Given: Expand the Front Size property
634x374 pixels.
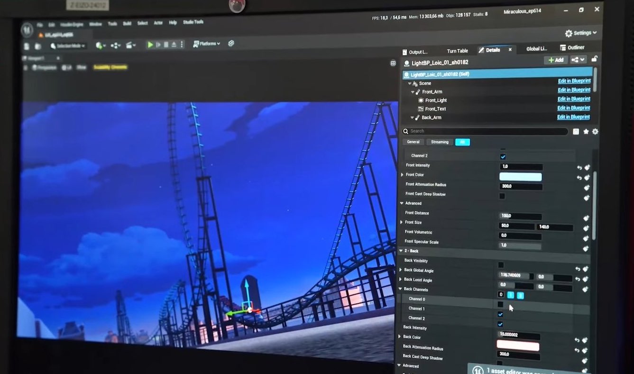Looking at the screenshot, I should click(x=402, y=222).
